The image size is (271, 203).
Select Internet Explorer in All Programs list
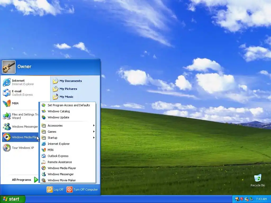(68, 144)
